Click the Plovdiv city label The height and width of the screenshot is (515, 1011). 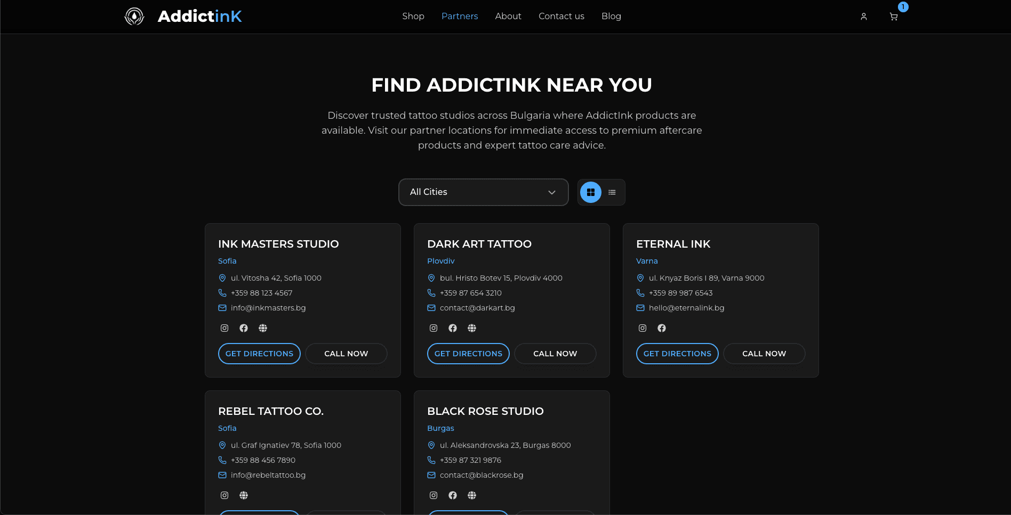point(441,261)
